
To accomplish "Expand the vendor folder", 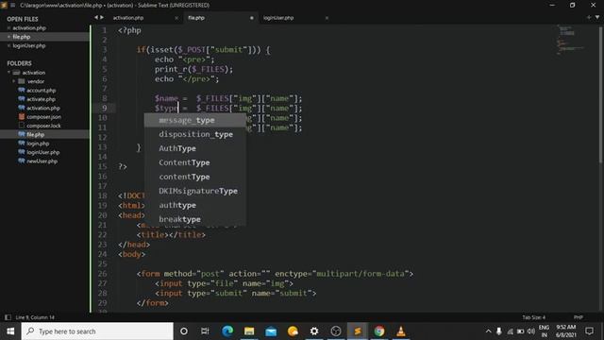I will [x=14, y=81].
